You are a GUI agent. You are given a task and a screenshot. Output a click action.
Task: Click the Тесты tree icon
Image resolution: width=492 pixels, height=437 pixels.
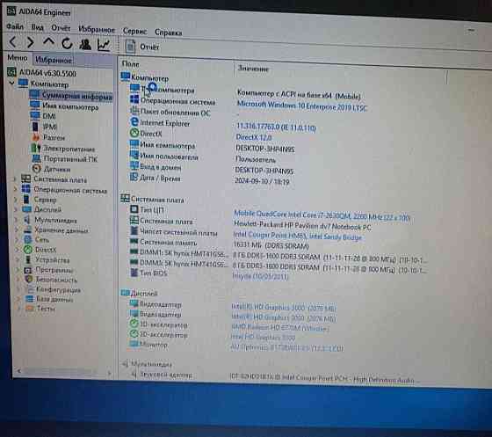click(x=30, y=309)
